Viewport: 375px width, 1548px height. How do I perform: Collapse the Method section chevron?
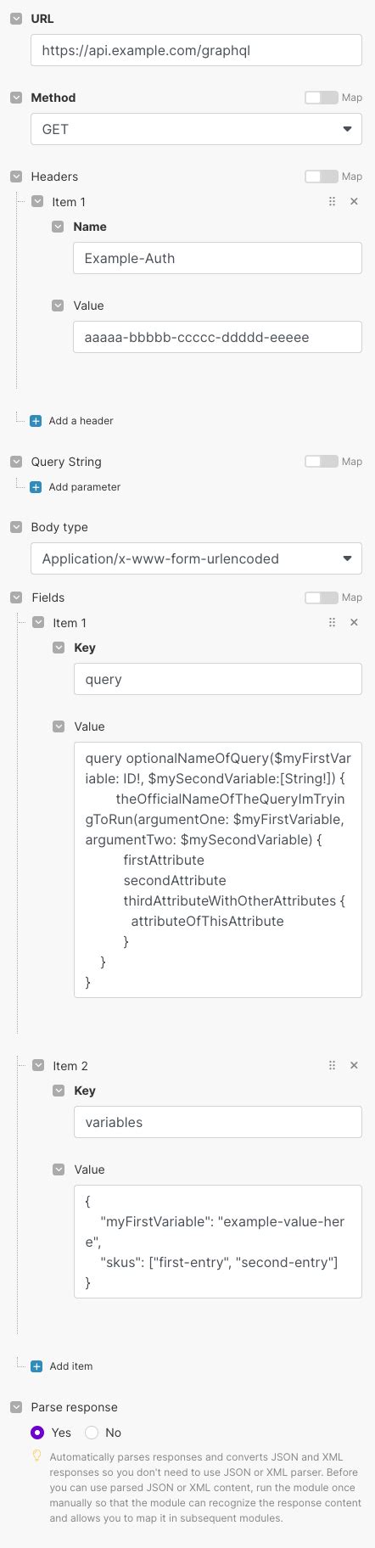point(16,98)
